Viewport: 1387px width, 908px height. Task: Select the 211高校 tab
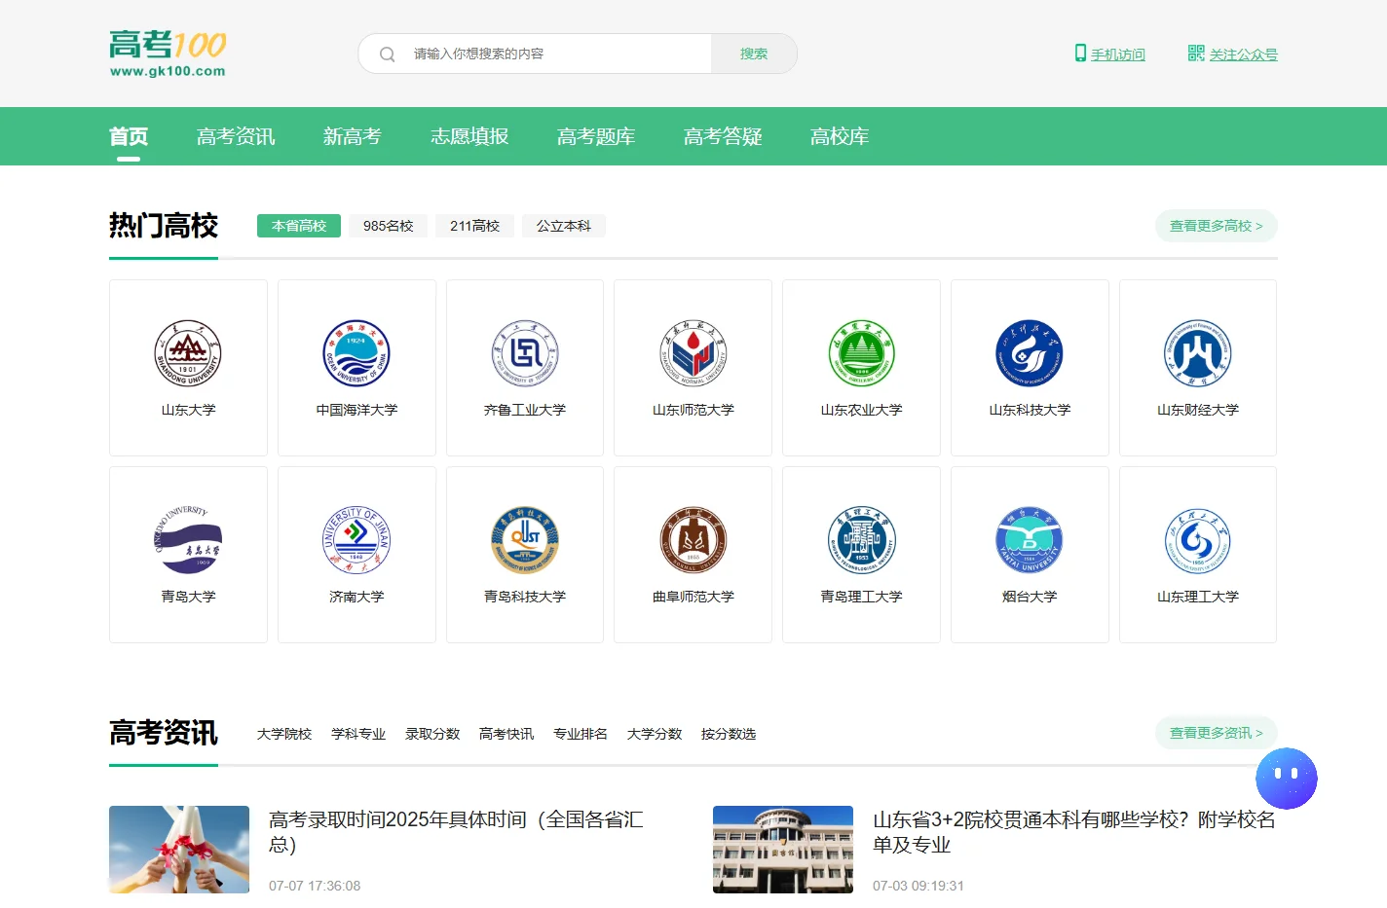point(474,226)
